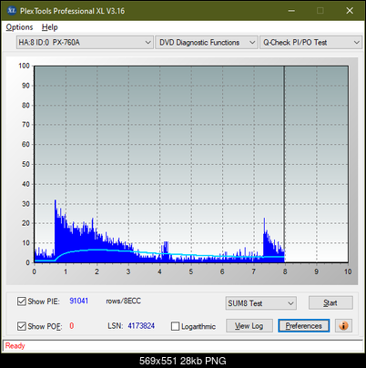
Task: Click the orange info icon button
Action: click(x=343, y=326)
